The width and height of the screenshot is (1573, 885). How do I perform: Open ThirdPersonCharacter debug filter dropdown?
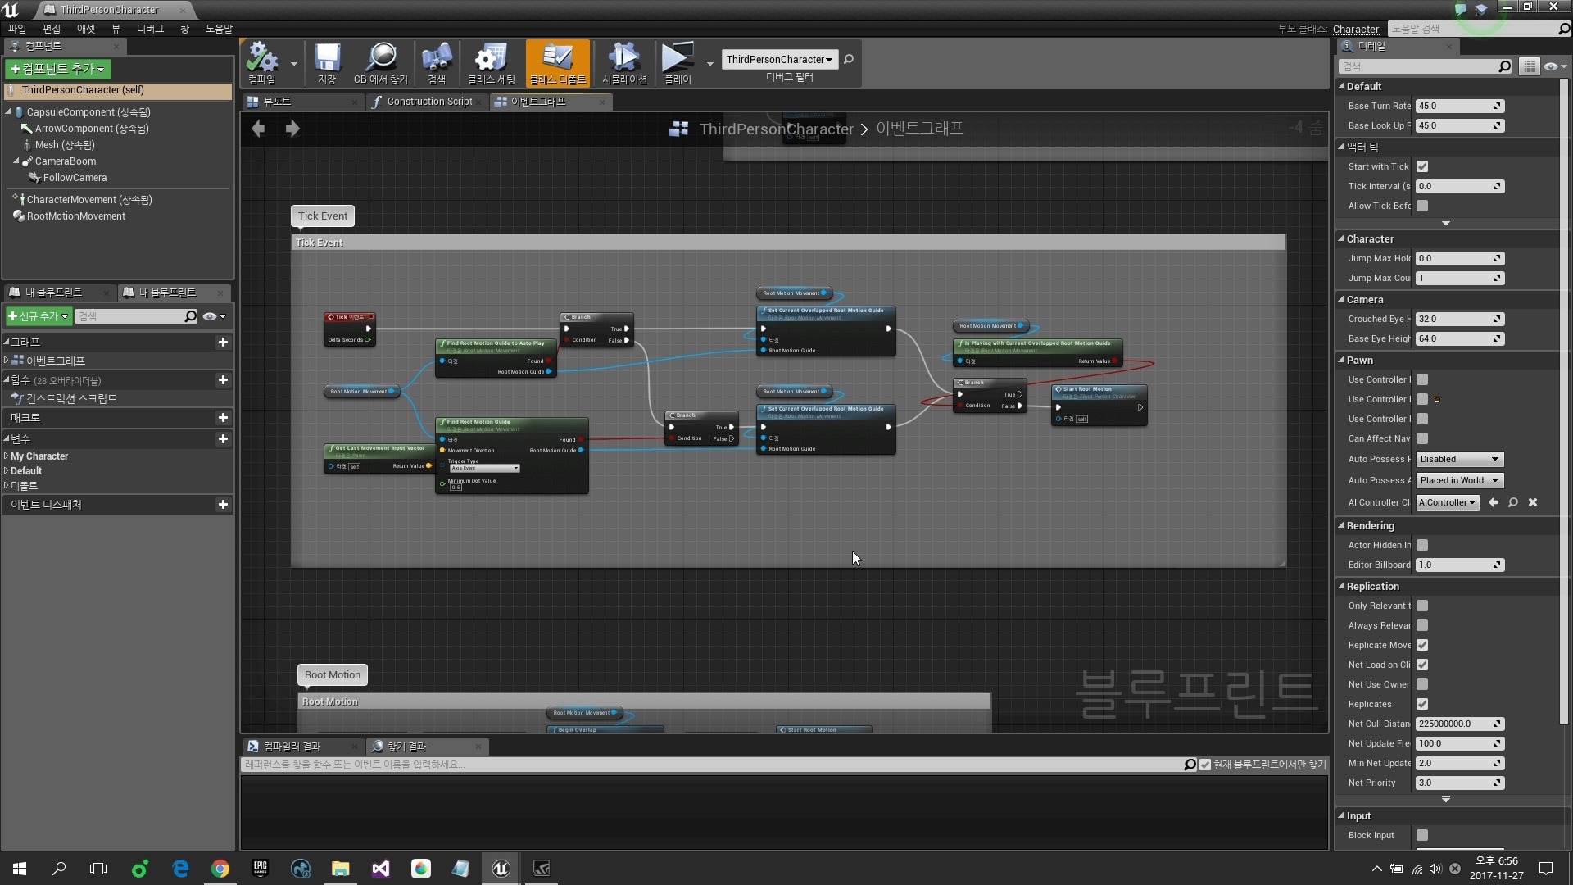coord(779,59)
